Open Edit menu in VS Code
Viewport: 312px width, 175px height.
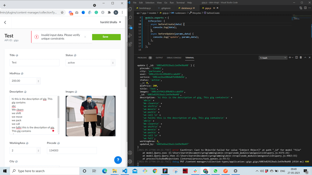tap(141, 2)
